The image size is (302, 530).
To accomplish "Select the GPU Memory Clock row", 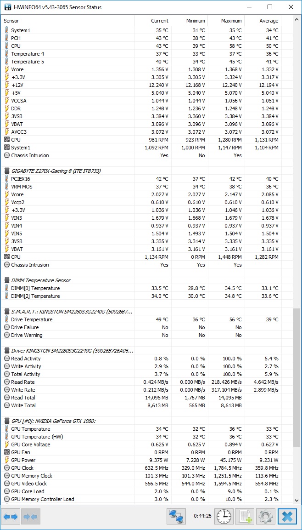I will point(141,476).
